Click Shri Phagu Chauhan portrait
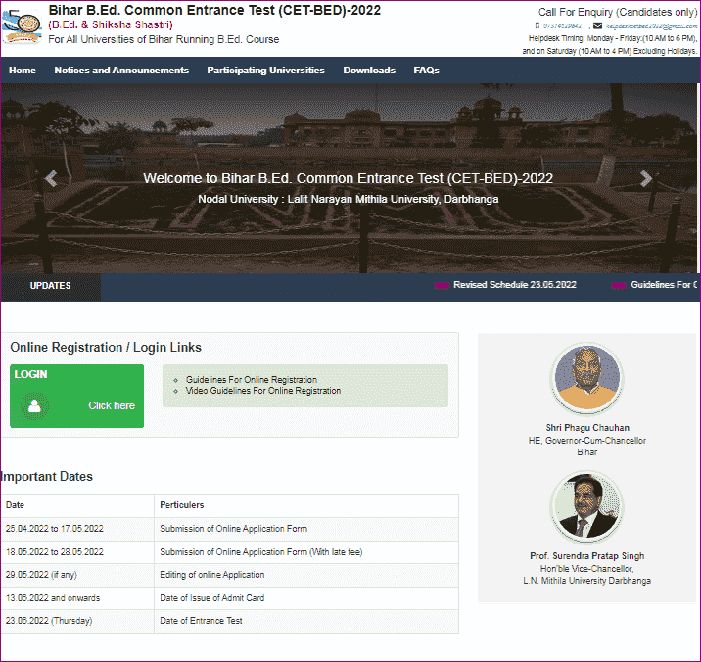The image size is (701, 662). (x=587, y=379)
